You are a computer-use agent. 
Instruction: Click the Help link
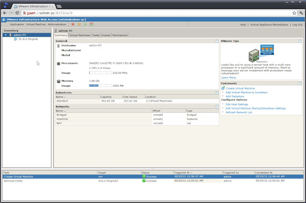(243, 25)
